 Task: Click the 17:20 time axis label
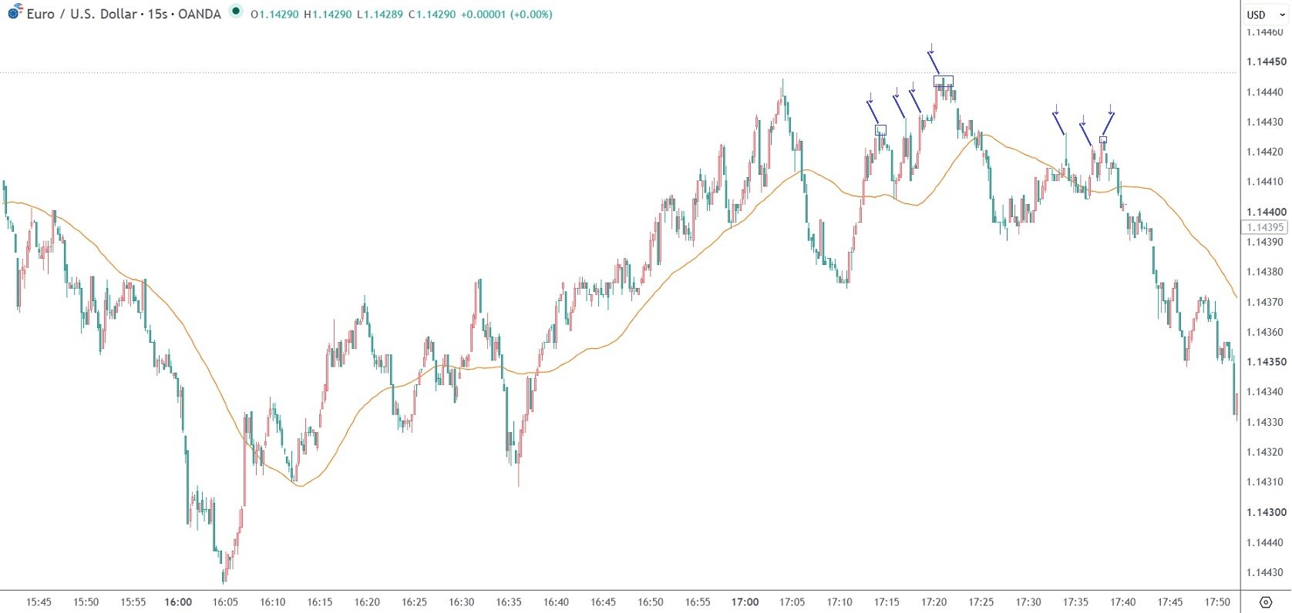coord(934,602)
